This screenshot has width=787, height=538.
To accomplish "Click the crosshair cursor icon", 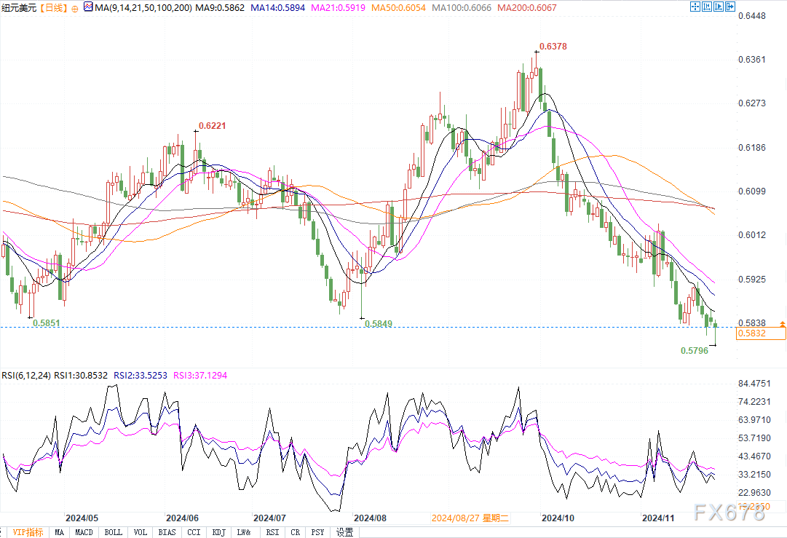I will pyautogui.click(x=697, y=7).
